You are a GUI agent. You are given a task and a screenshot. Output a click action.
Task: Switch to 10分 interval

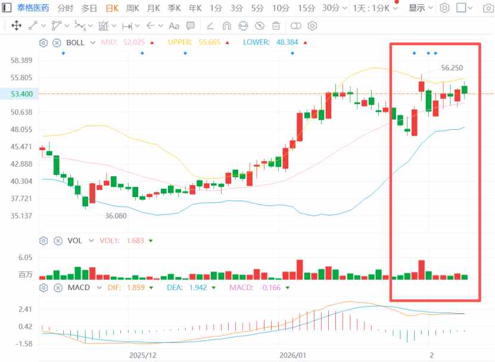coord(281,8)
